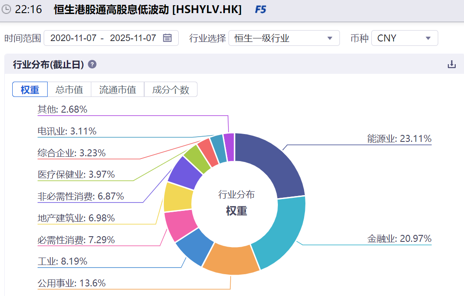
Task: Click the 行业选择 label
Action: pyautogui.click(x=208, y=38)
